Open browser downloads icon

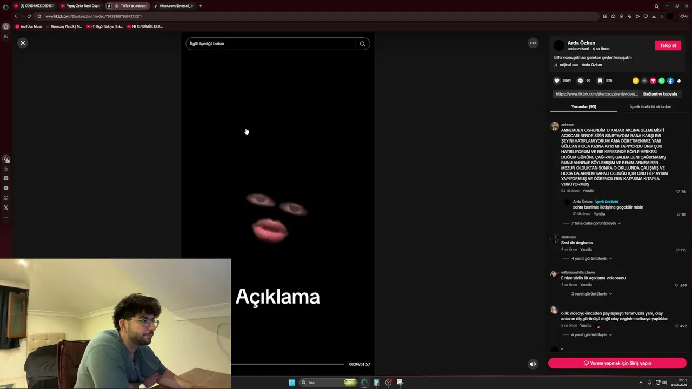[654, 16]
